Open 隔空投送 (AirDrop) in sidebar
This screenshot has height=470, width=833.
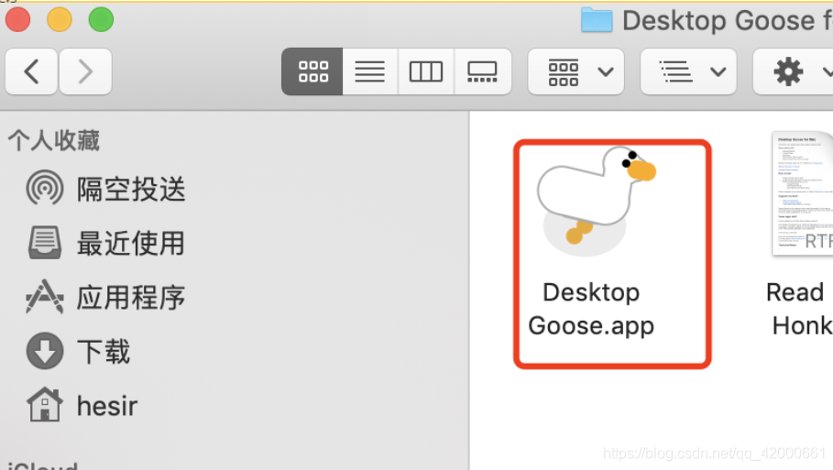131,189
